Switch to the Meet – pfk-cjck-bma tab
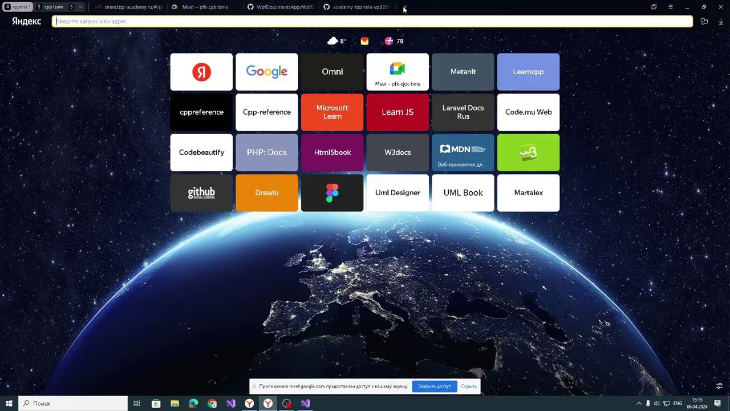Screen dimensions: 730x411 coord(205,7)
